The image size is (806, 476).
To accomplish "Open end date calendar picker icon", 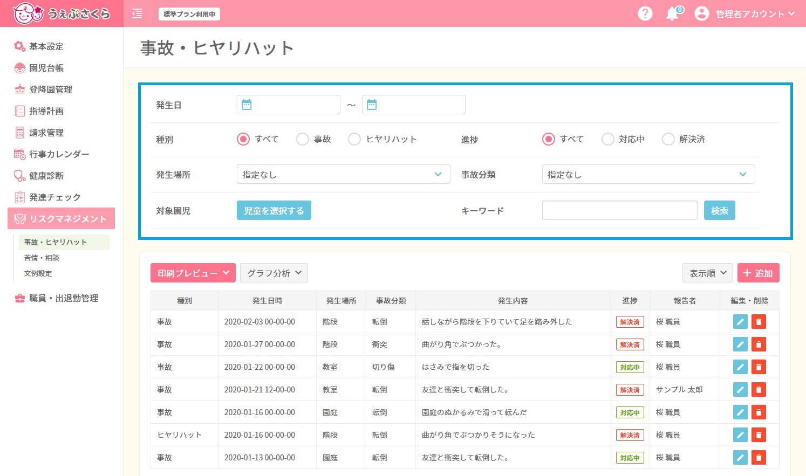I will coord(372,105).
